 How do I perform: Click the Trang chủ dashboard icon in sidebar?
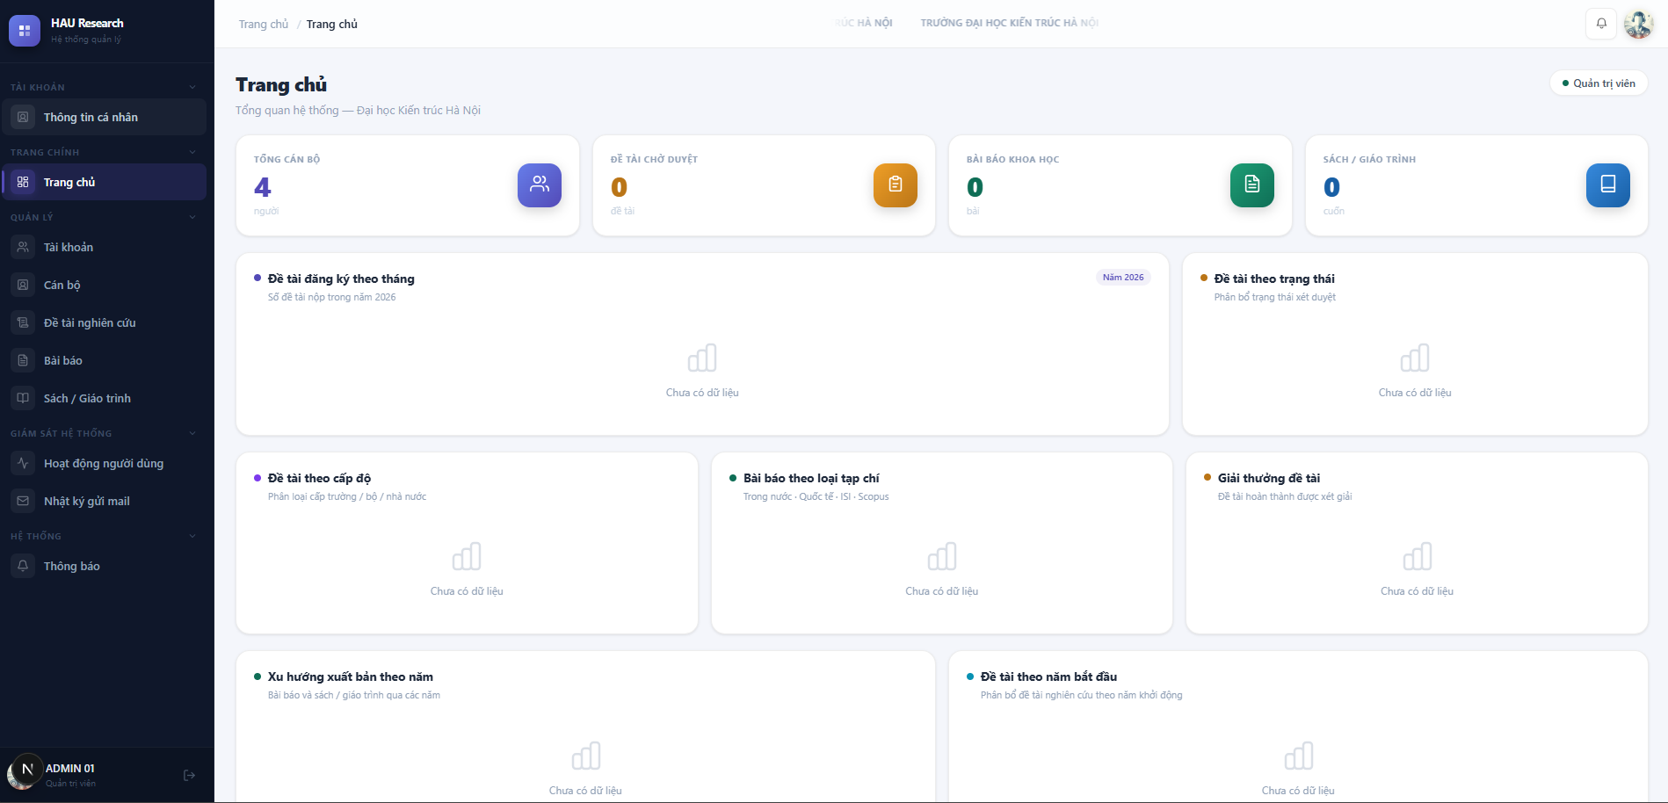coord(23,182)
